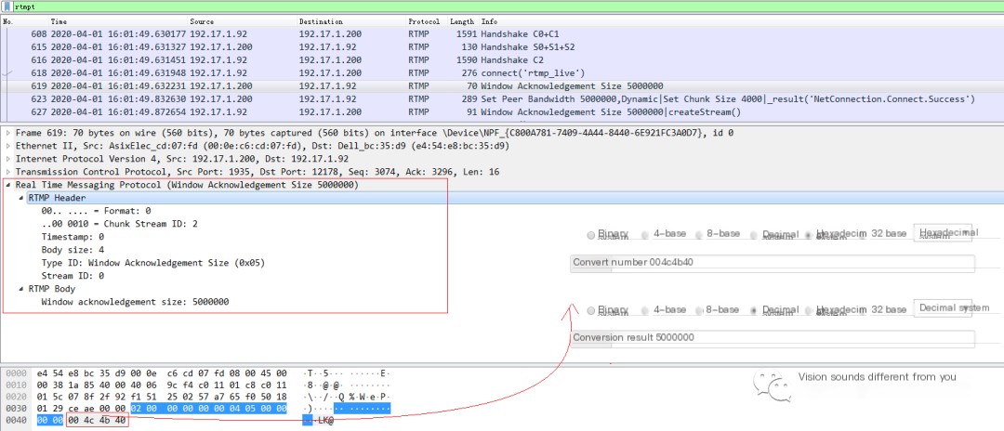Select the Type ID Window Acknowledgement Size field
1004x431 pixels.
coord(153,263)
